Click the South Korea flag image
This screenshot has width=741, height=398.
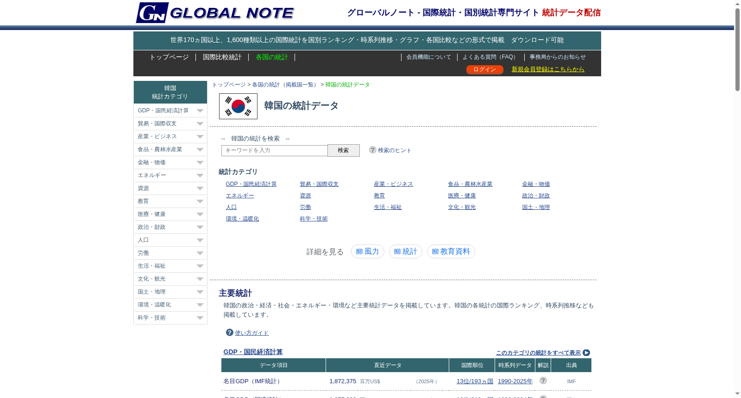[238, 106]
